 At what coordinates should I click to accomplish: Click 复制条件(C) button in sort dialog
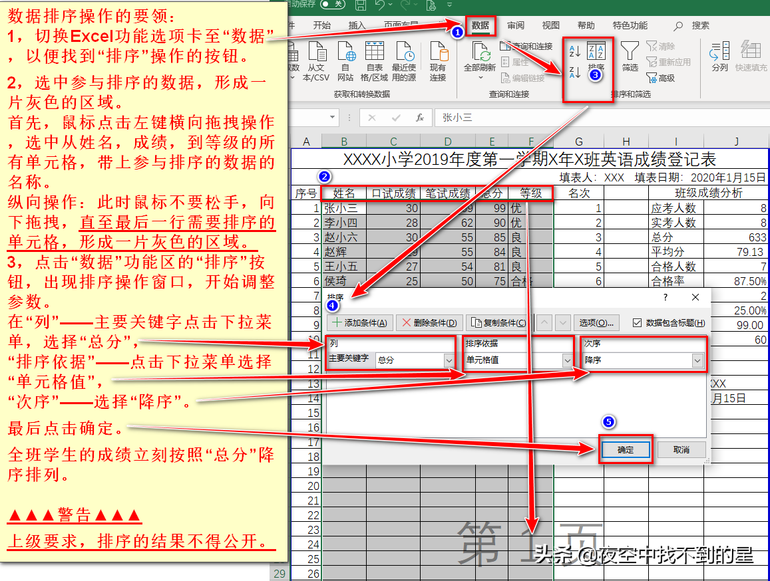point(498,322)
